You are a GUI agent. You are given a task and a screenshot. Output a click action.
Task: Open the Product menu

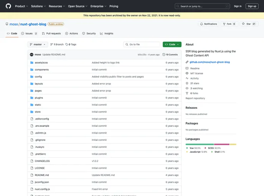pos(21,6)
